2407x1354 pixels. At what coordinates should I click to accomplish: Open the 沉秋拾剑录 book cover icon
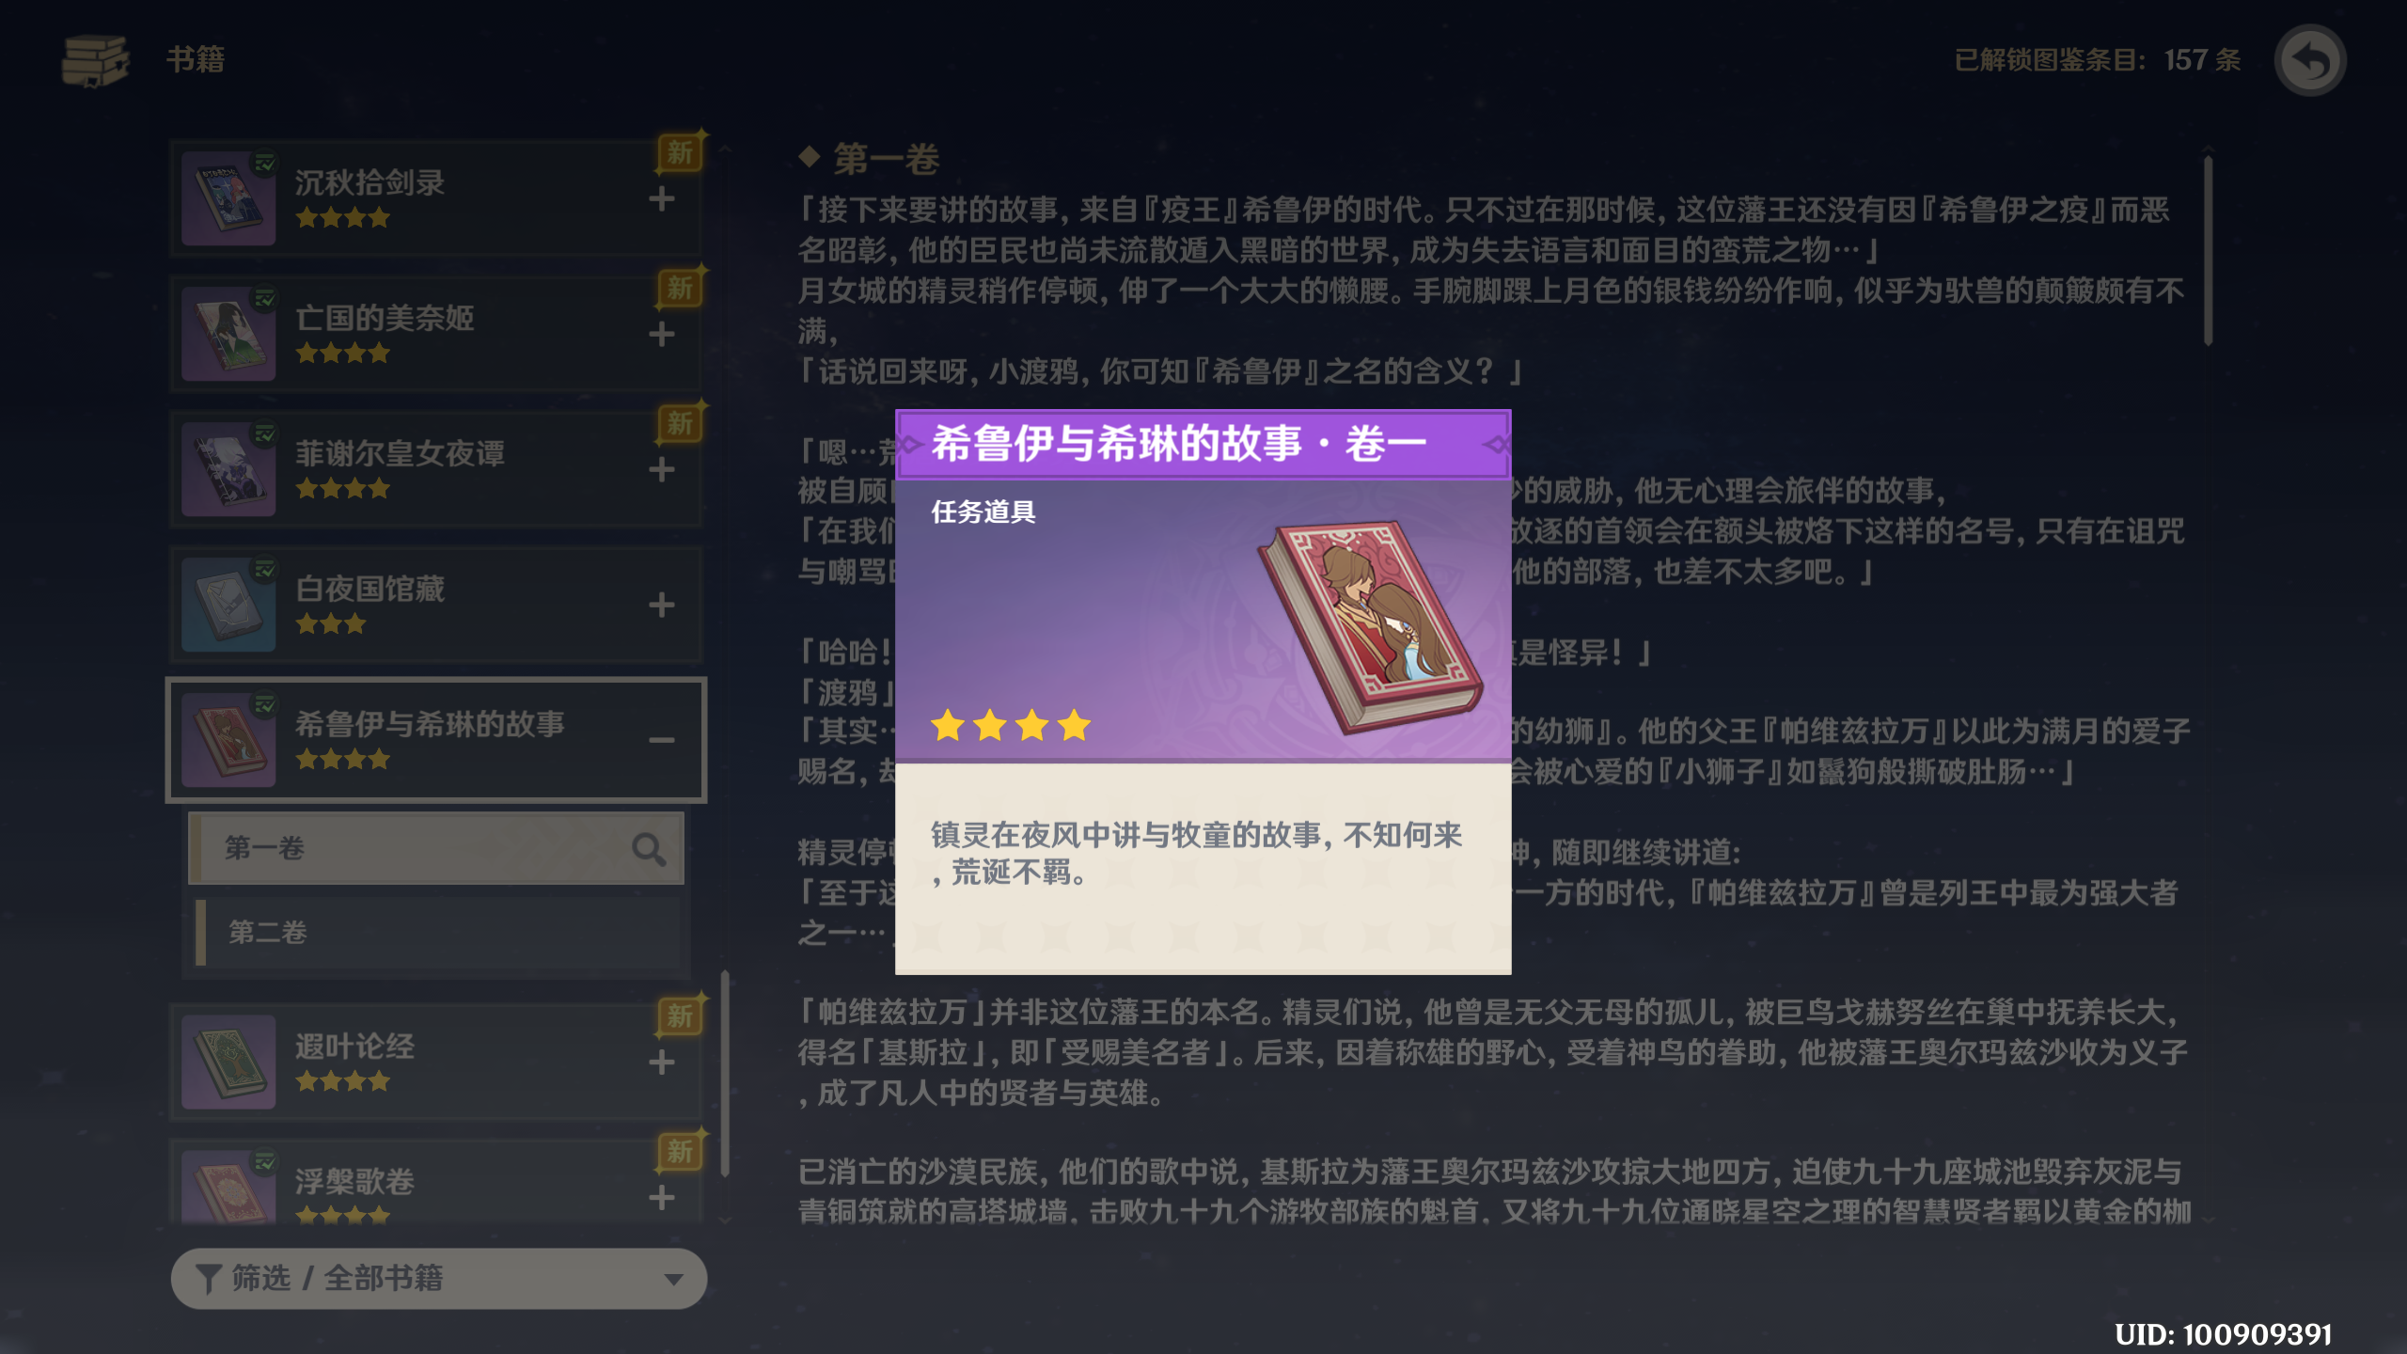pos(228,198)
